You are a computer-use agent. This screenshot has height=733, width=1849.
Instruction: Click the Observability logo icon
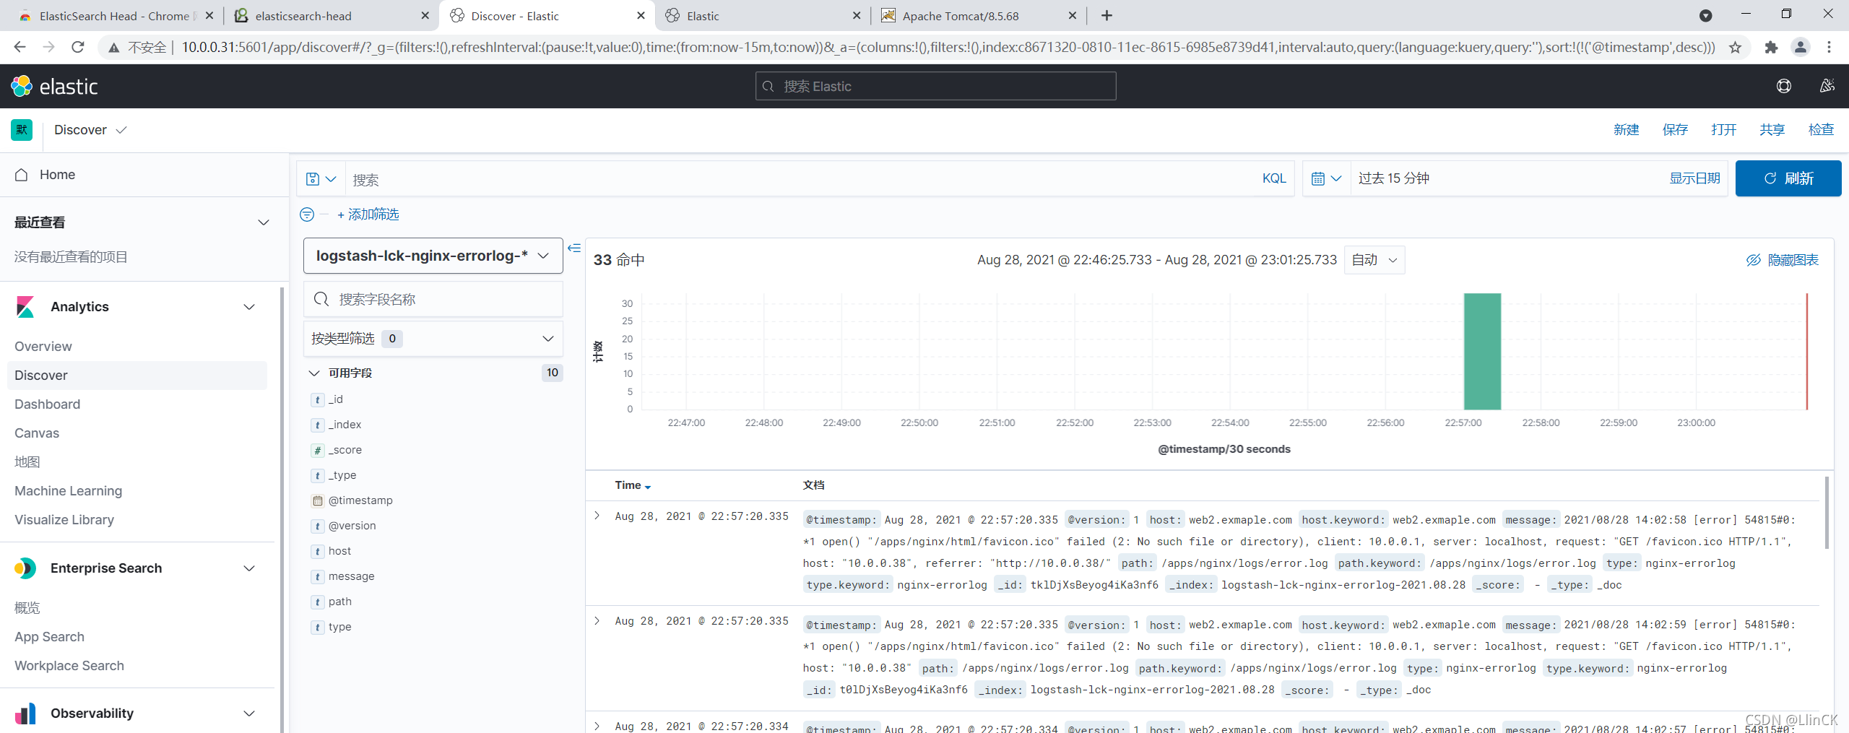pyautogui.click(x=25, y=714)
